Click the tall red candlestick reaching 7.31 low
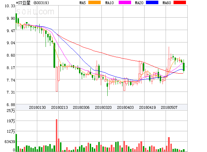The image size is (207, 152). click(x=57, y=79)
